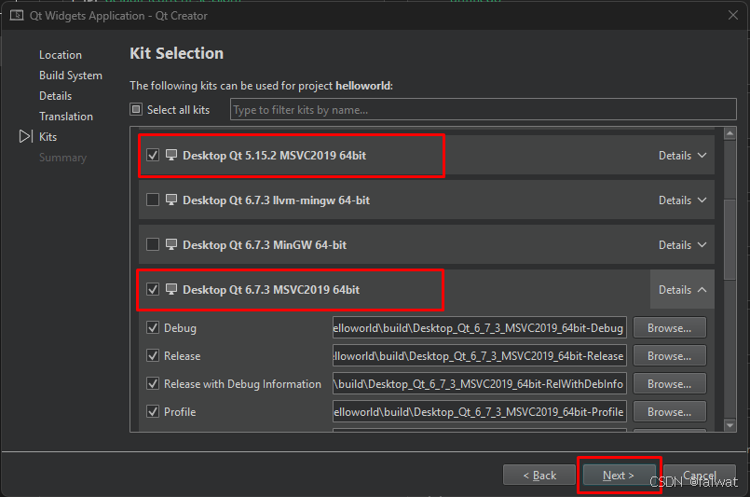The image size is (750, 497).
Task: Uncheck Release with Debug Information configuration
Action: click(153, 384)
